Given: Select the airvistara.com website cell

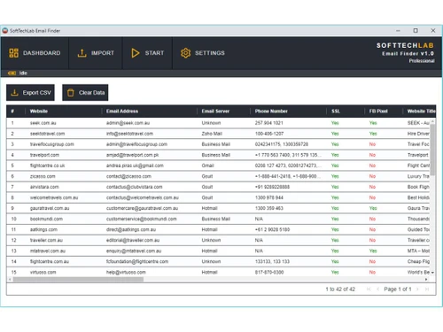Looking at the screenshot, I should click(44, 187).
